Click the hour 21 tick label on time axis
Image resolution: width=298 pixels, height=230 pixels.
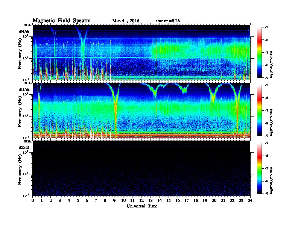tap(223, 200)
